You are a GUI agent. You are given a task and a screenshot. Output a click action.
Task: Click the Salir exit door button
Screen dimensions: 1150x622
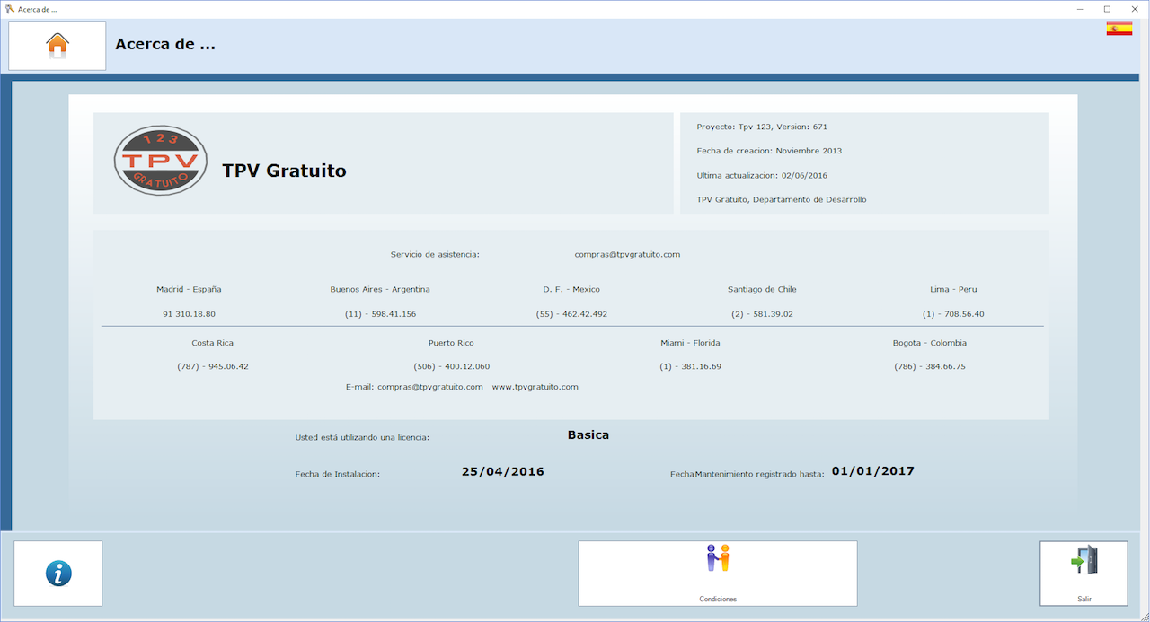pos(1084,574)
